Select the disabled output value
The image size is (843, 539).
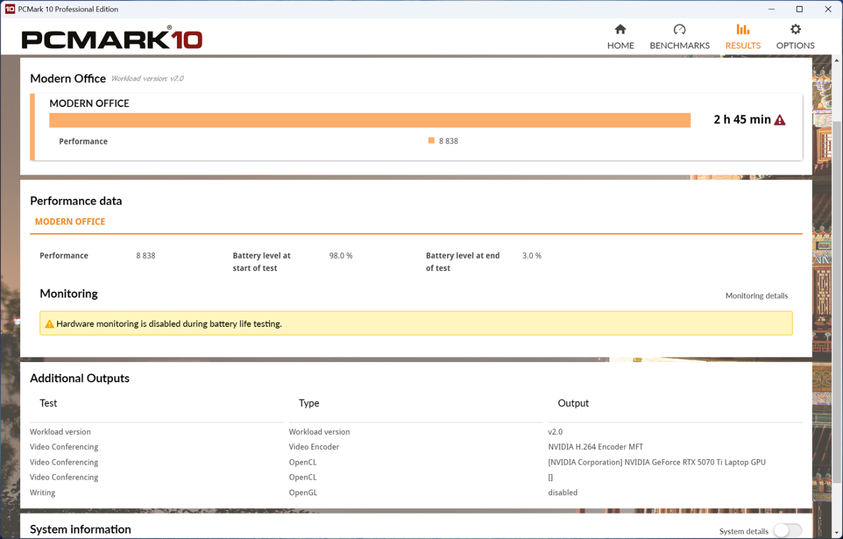tap(563, 493)
